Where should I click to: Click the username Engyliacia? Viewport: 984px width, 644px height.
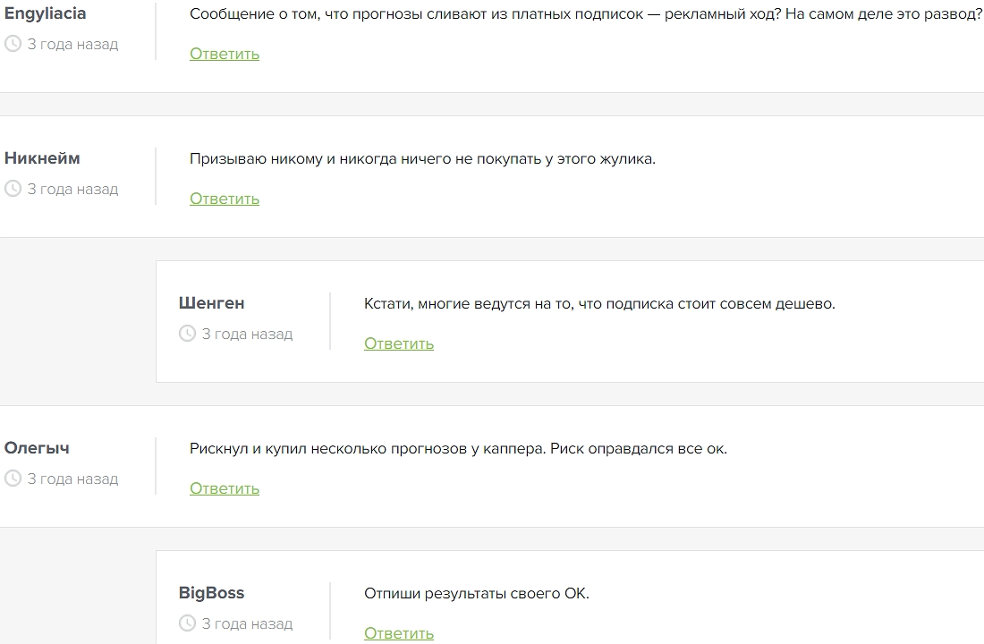pos(43,13)
